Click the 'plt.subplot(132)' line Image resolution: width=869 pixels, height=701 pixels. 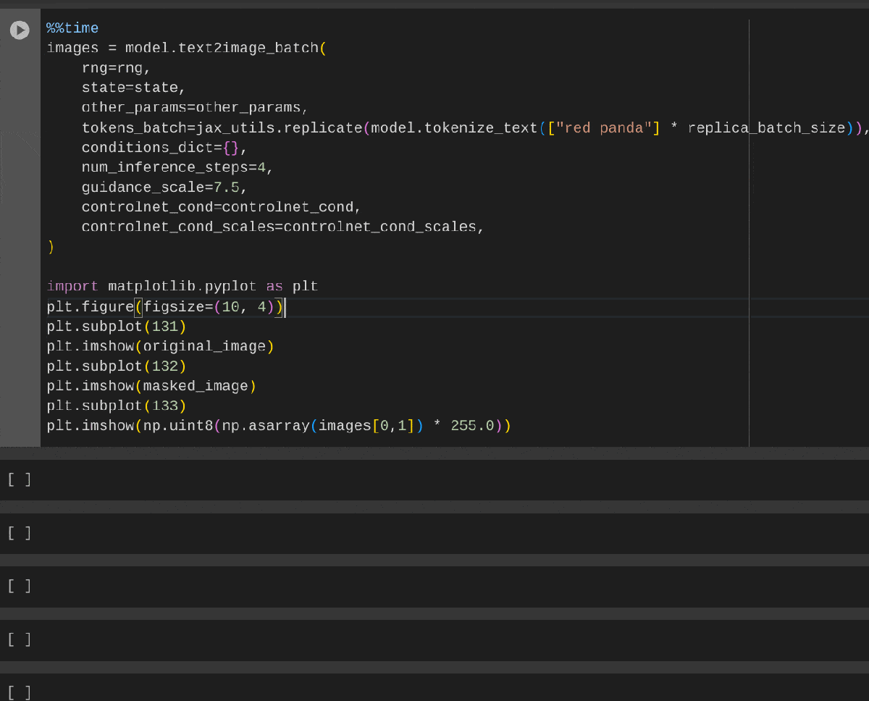pyautogui.click(x=117, y=366)
